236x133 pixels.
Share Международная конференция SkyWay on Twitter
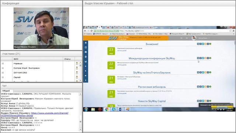click(203, 58)
